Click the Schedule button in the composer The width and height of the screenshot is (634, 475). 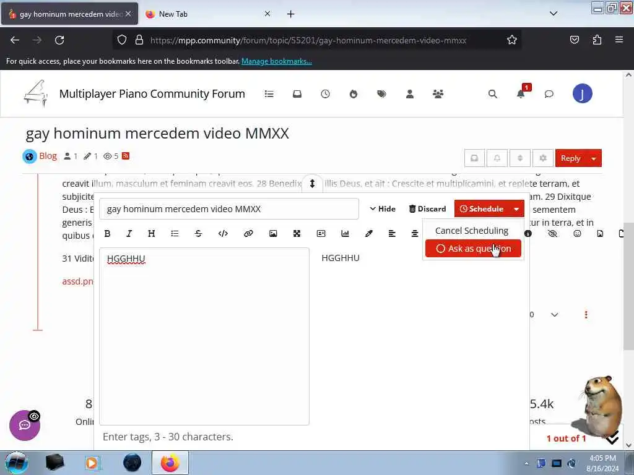pyautogui.click(x=482, y=209)
